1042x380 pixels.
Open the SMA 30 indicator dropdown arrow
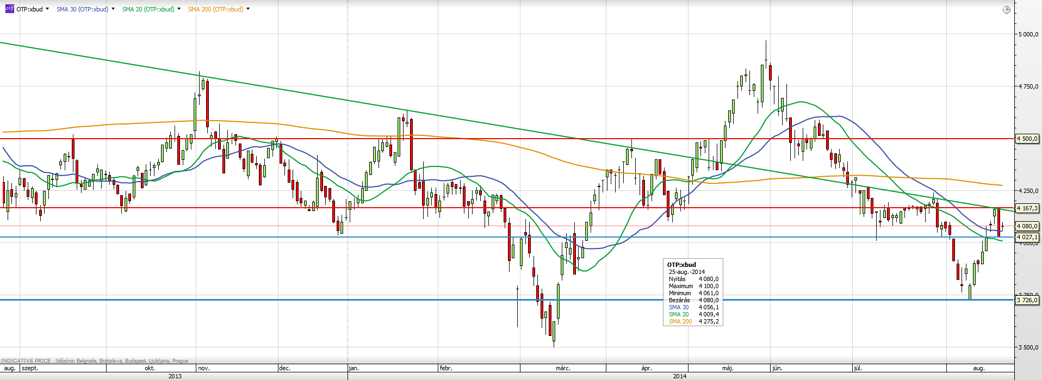[x=113, y=9]
